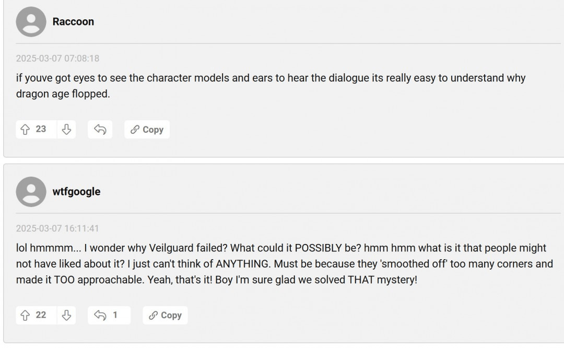Screen dimensions: 564x348
Task: Open wtfgoogle's profile avatar
Action: coord(31,192)
